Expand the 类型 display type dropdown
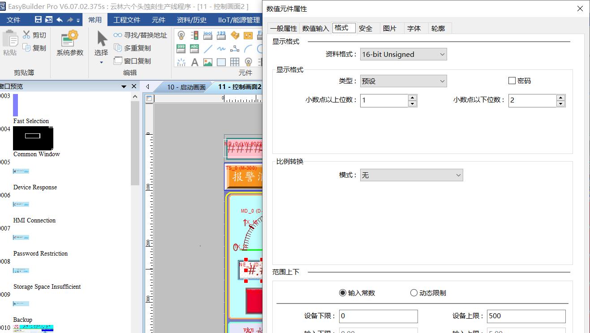Image resolution: width=590 pixels, height=333 pixels. pyautogui.click(x=403, y=81)
